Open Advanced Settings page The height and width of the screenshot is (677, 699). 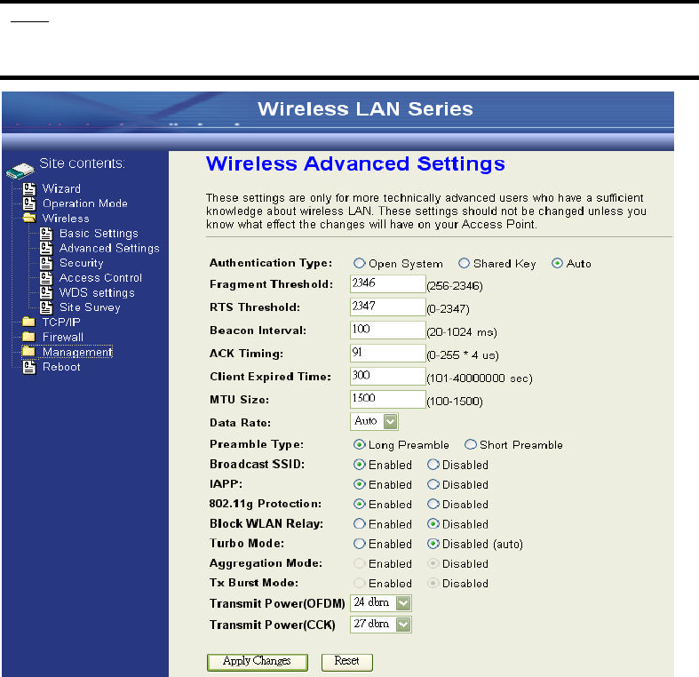point(109,248)
